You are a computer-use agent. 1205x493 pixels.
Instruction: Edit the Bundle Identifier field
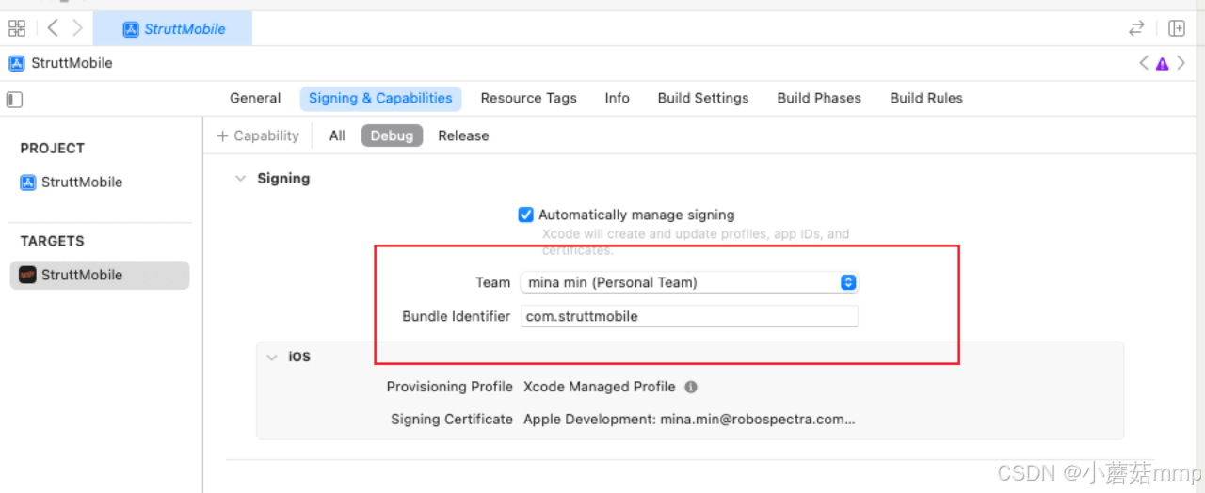click(x=689, y=316)
